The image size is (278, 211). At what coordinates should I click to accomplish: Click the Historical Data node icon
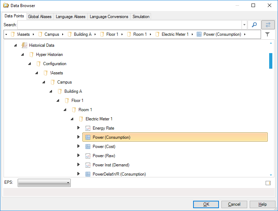[x=24, y=45]
